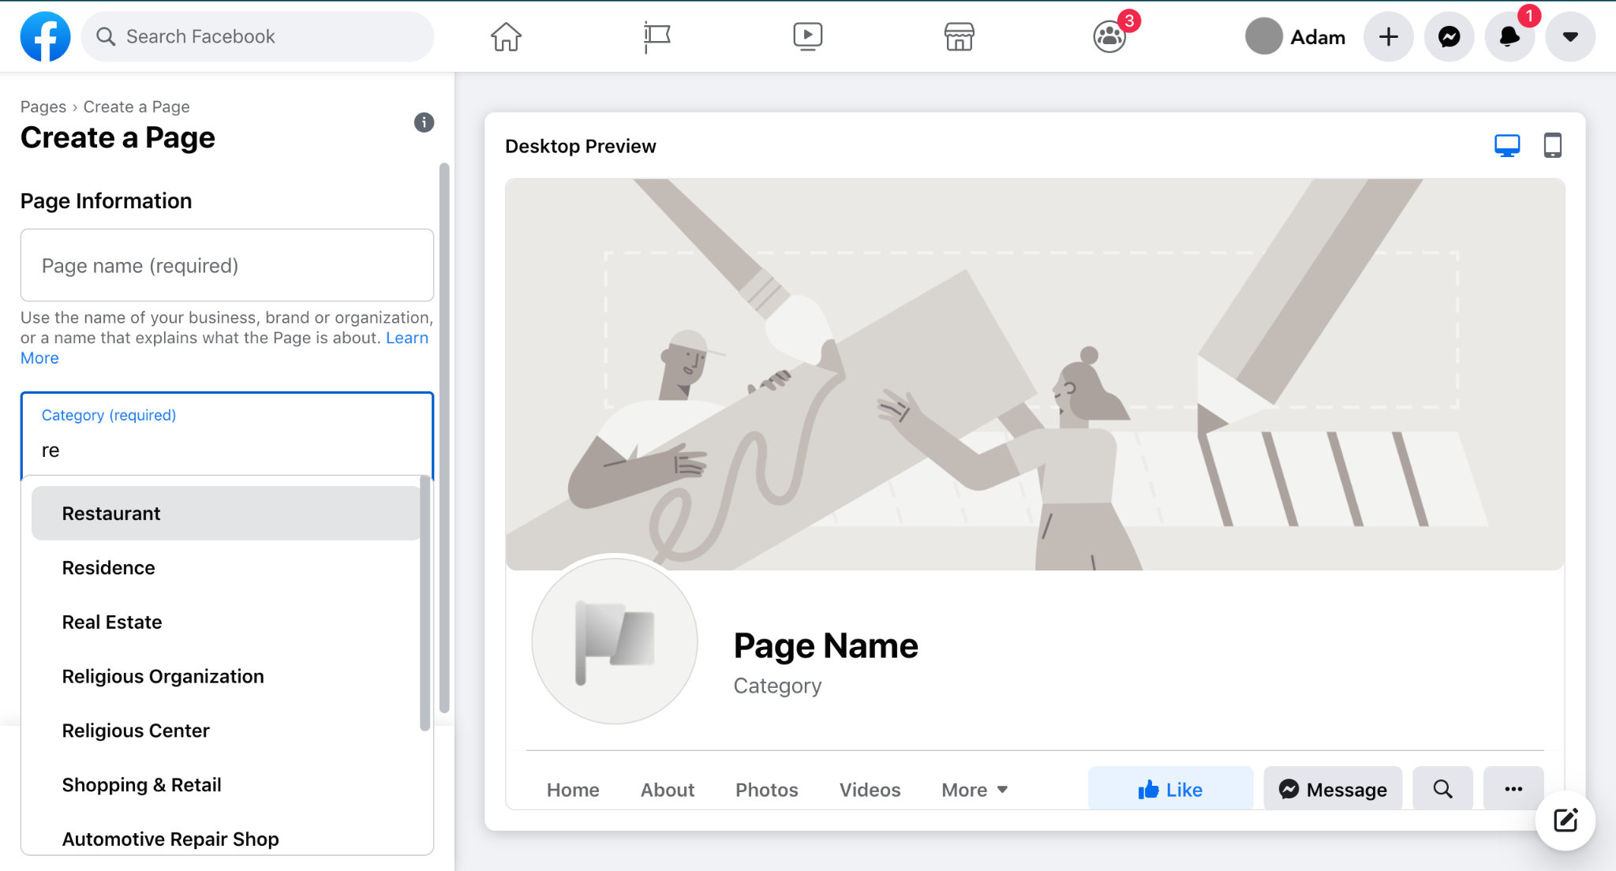
Task: Open the account dropdown arrow
Action: click(x=1569, y=36)
